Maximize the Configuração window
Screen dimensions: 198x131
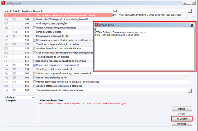point(189,3)
